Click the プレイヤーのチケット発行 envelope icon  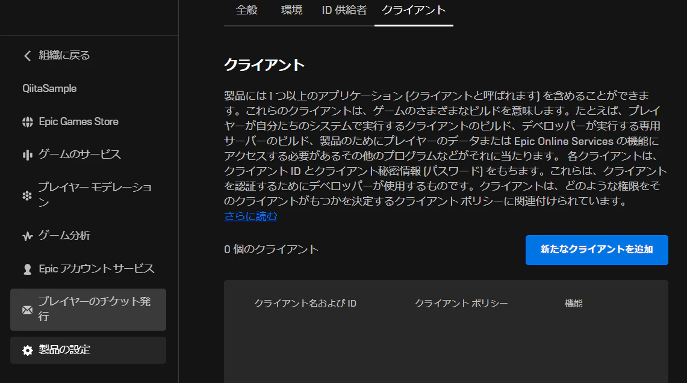(x=27, y=310)
